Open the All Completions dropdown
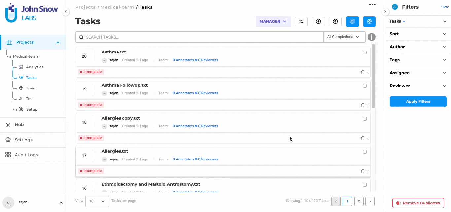Viewport: 451px width, 212px height. [344, 37]
